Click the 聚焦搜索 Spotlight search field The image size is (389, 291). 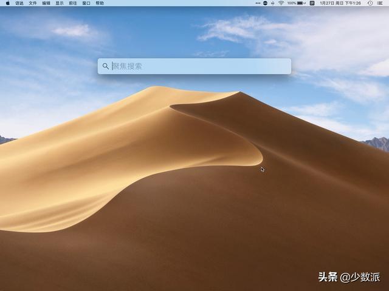pos(194,66)
